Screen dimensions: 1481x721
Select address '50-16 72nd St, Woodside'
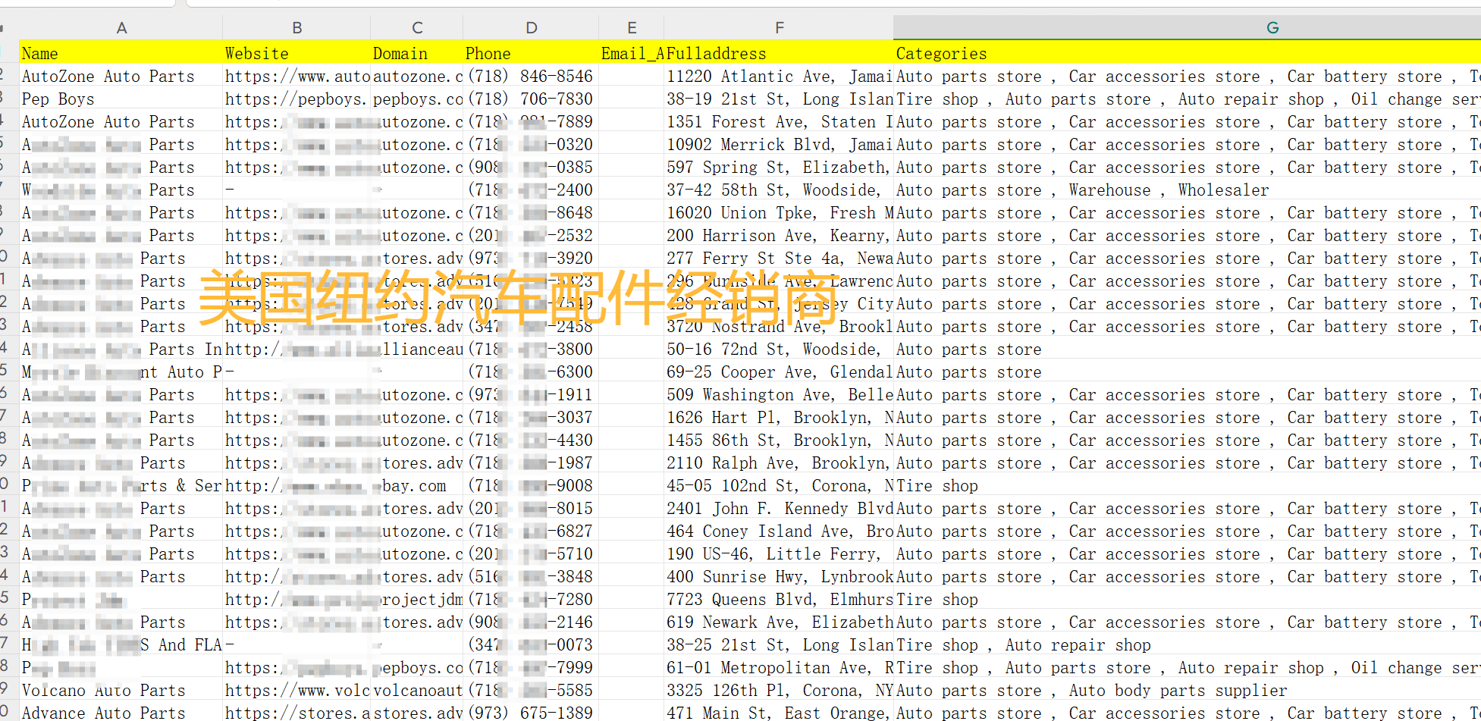(x=779, y=350)
